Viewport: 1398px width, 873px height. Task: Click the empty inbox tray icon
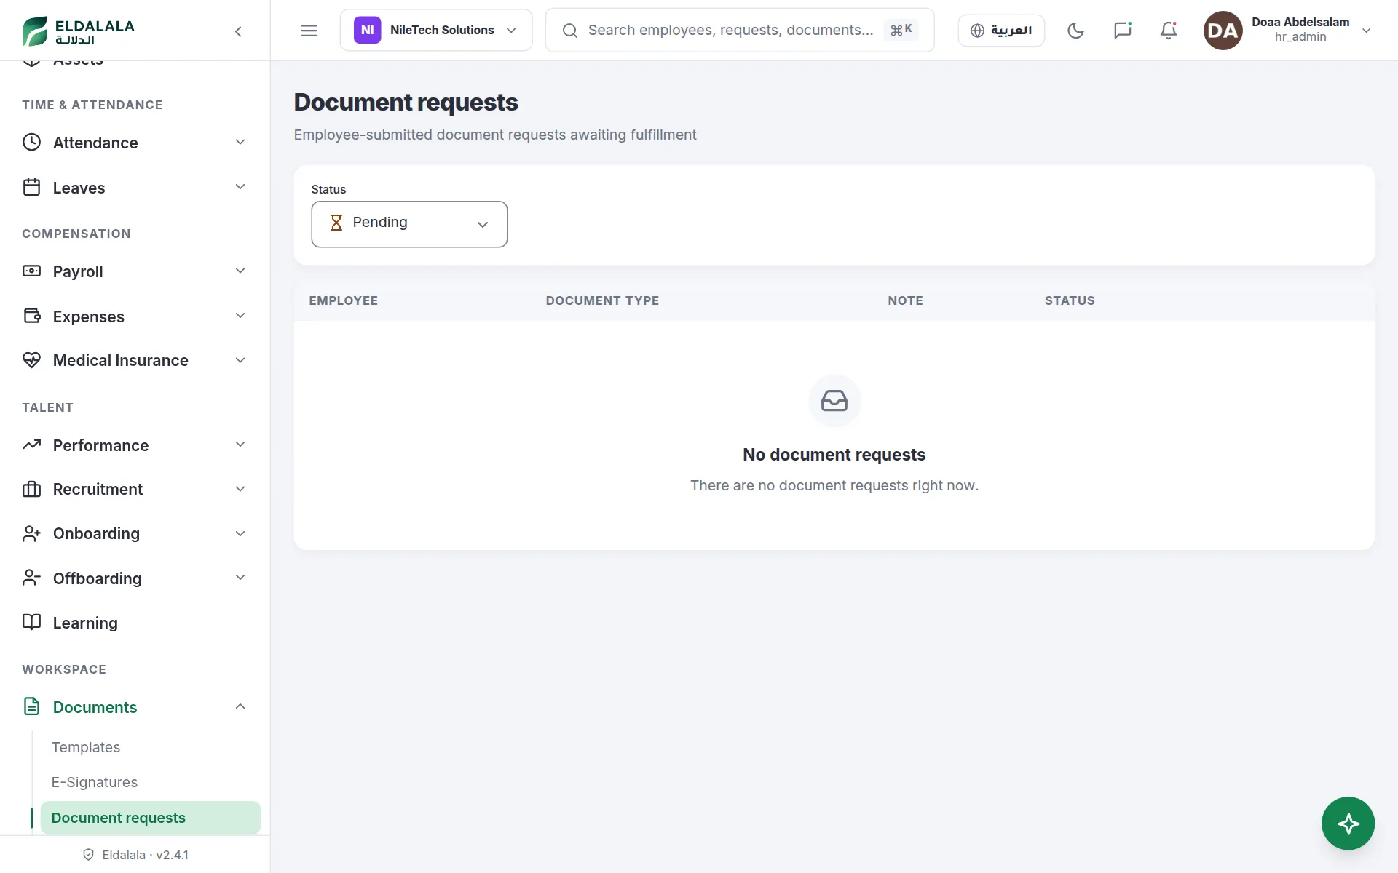[834, 401]
